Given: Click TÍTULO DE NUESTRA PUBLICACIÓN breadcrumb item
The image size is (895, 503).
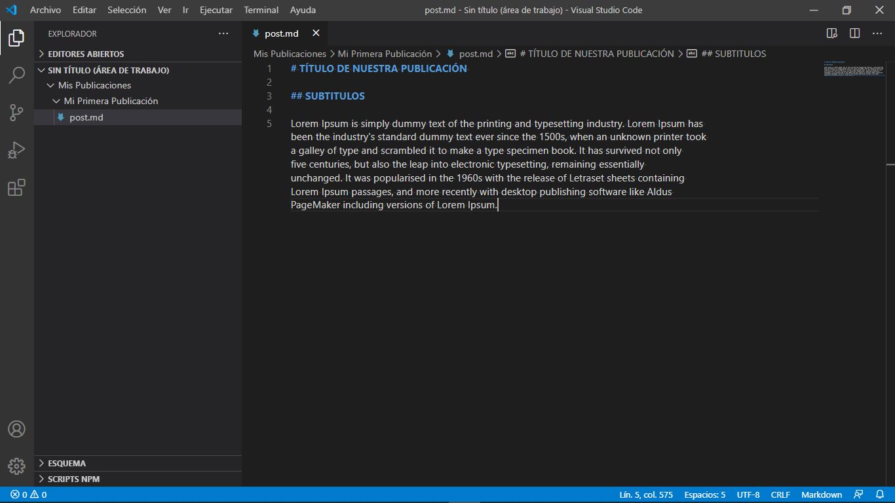Looking at the screenshot, I should 596,54.
